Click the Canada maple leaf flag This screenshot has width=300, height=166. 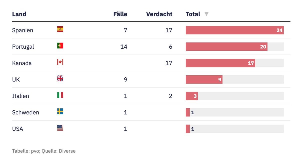pos(60,62)
